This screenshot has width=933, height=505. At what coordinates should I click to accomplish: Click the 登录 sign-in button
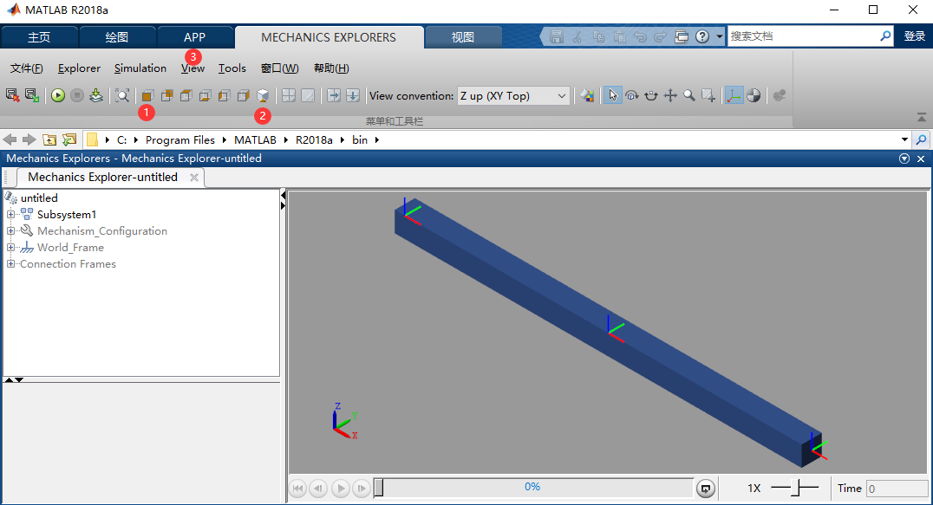tap(915, 36)
